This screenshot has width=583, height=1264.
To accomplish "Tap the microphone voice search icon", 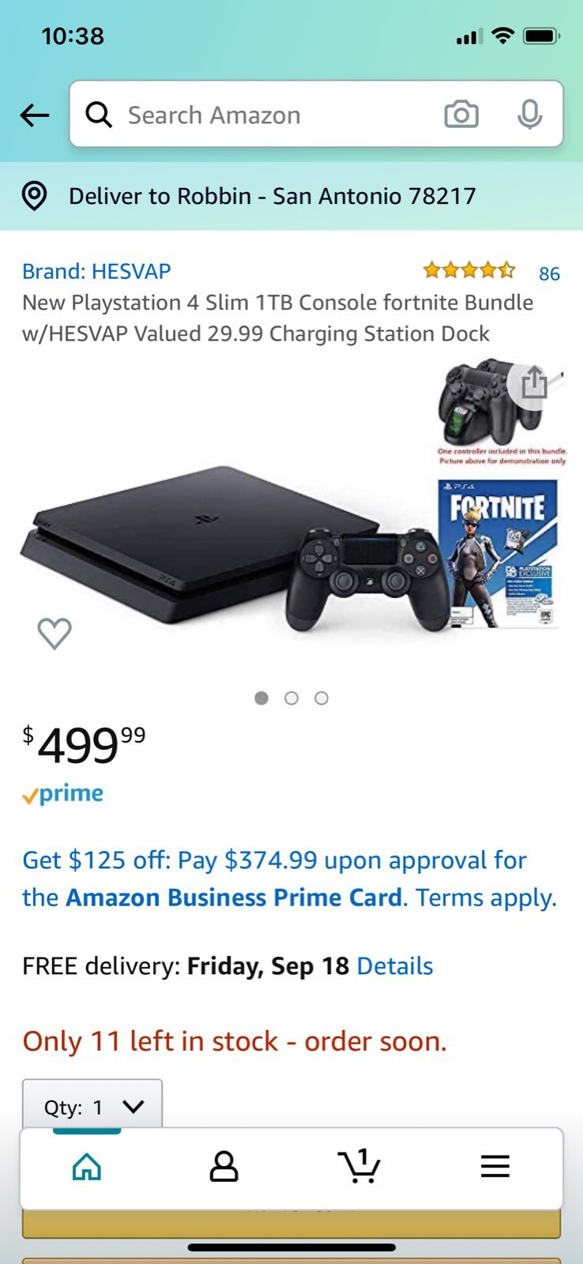I will click(x=530, y=115).
